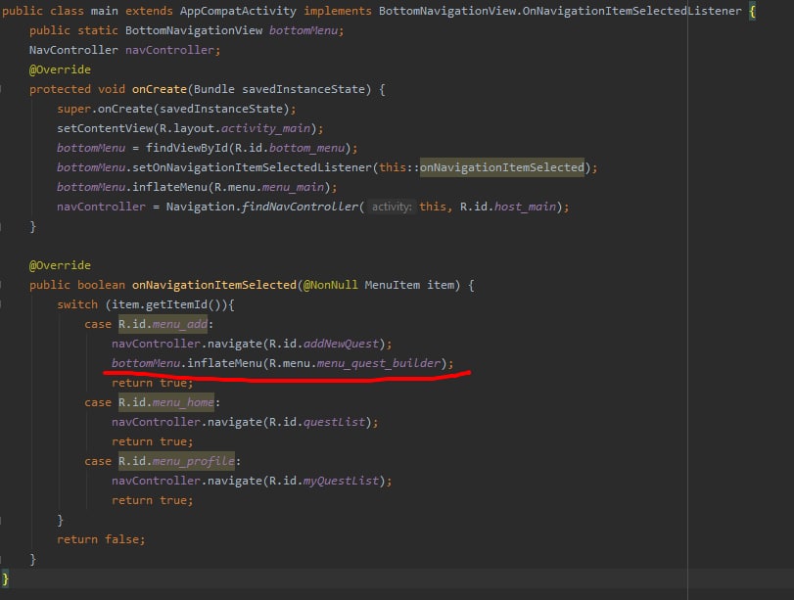794x600 pixels.
Task: Click the "@NonNull" annotation
Action: tap(330, 285)
